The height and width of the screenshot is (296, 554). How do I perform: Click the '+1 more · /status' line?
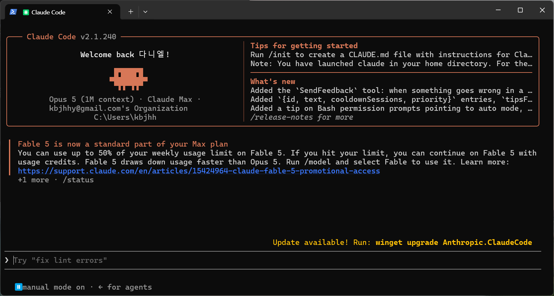[56, 180]
